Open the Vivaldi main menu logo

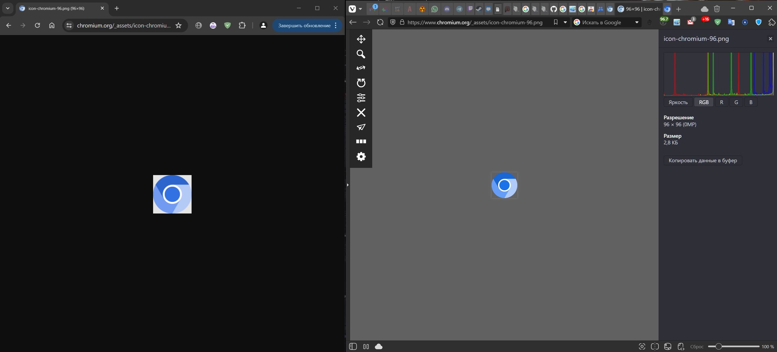pyautogui.click(x=352, y=9)
